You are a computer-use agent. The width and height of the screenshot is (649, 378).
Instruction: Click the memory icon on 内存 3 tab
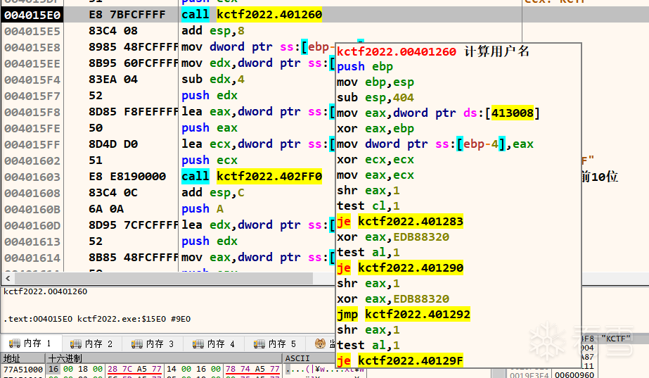(136, 344)
